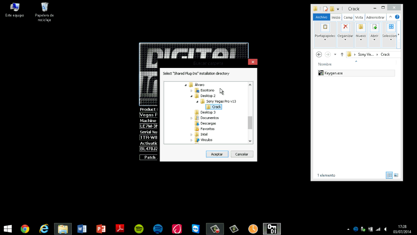Image resolution: width=417 pixels, height=235 pixels.
Task: Go back in Explorer navigation
Action: click(x=319, y=54)
